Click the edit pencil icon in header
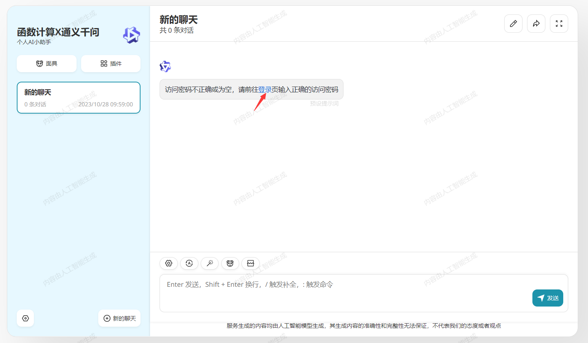Image resolution: width=588 pixels, height=343 pixels. (x=513, y=24)
